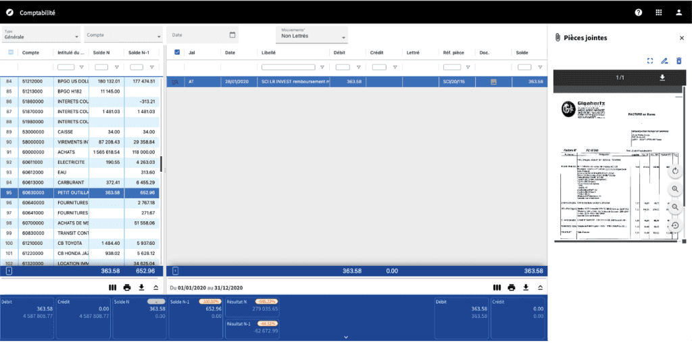This screenshot has height=343, width=692.
Task: Zoom out of the invoice preview
Action: click(x=675, y=207)
